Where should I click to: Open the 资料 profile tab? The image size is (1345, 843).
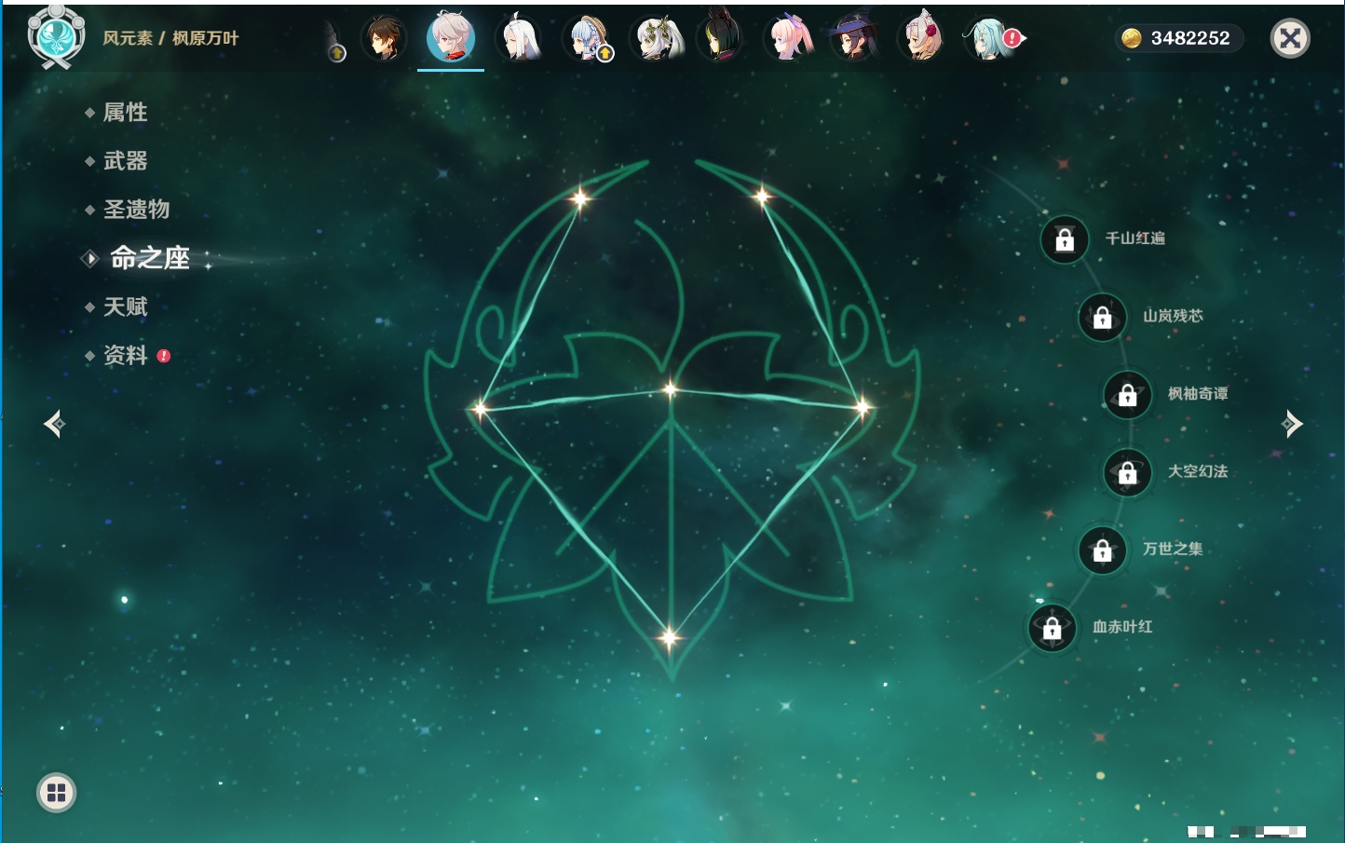click(127, 355)
